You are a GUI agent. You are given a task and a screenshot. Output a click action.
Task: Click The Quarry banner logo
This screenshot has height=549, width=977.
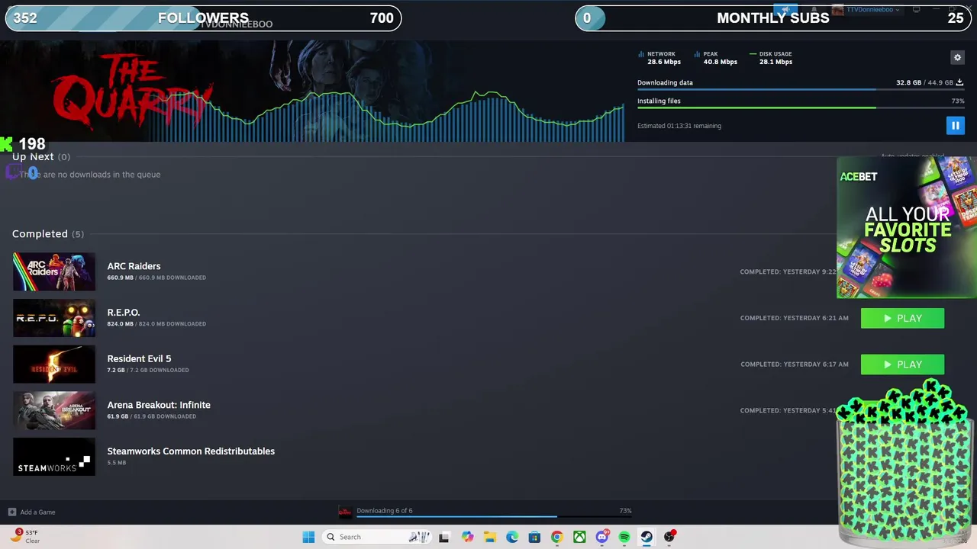131,93
